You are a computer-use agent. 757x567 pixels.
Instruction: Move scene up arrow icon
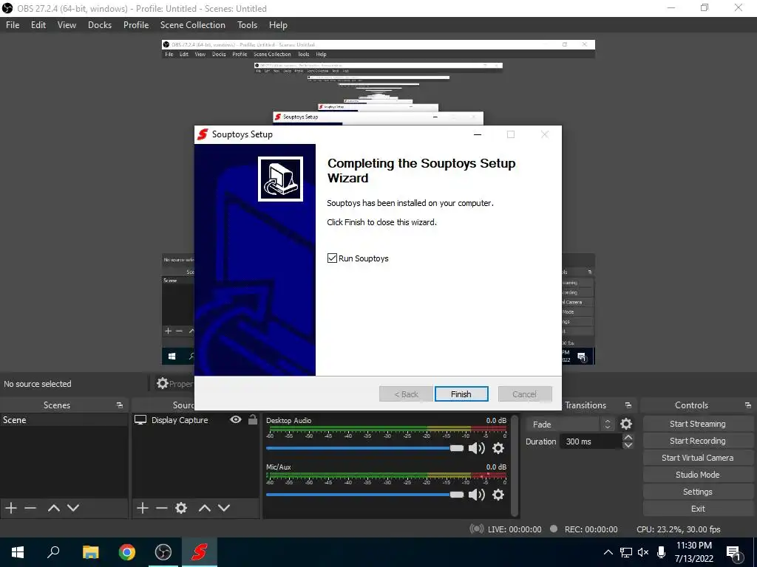(53, 508)
